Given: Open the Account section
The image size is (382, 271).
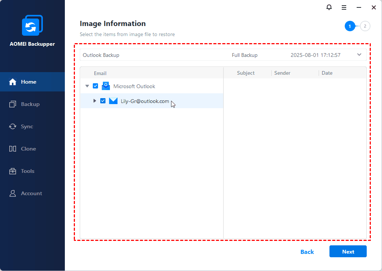Looking at the screenshot, I should click(31, 193).
